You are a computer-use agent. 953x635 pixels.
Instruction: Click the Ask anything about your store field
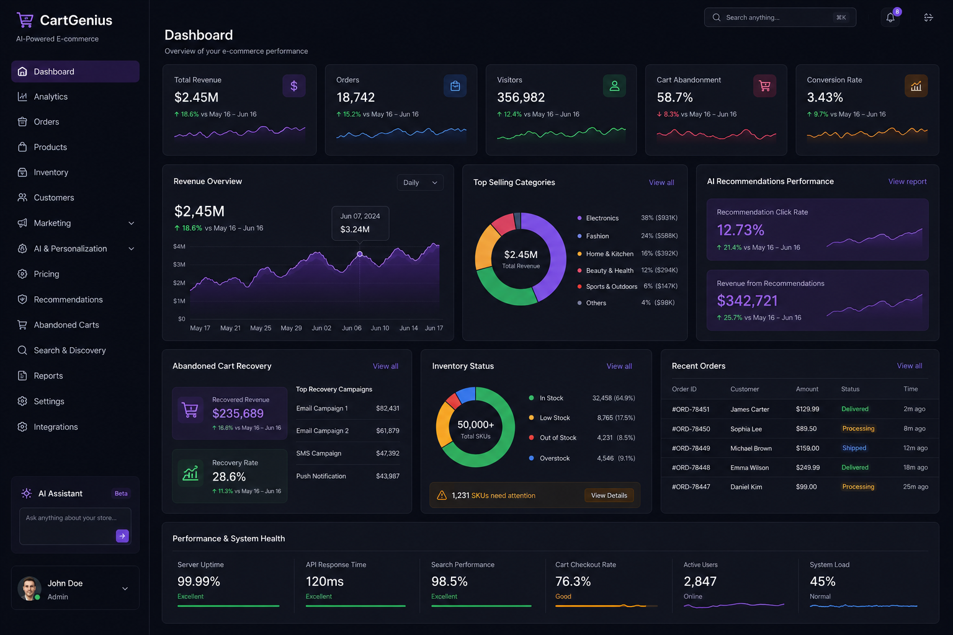pyautogui.click(x=75, y=526)
